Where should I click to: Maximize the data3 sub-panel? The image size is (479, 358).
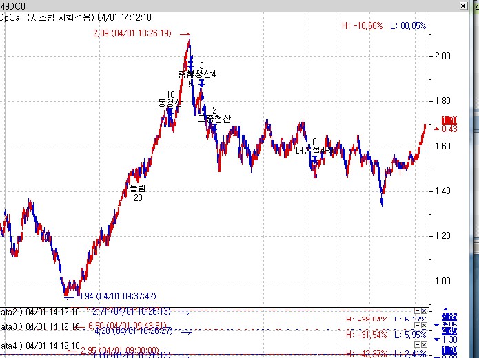416,326
